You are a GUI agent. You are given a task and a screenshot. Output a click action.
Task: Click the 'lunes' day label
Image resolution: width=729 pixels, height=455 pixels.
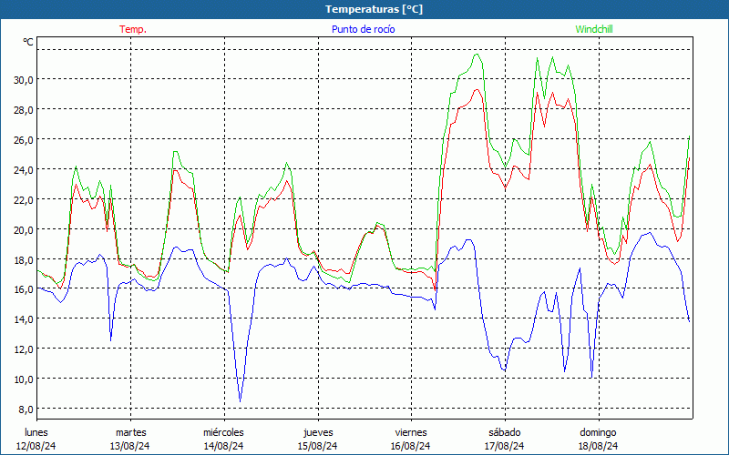pyautogui.click(x=36, y=432)
